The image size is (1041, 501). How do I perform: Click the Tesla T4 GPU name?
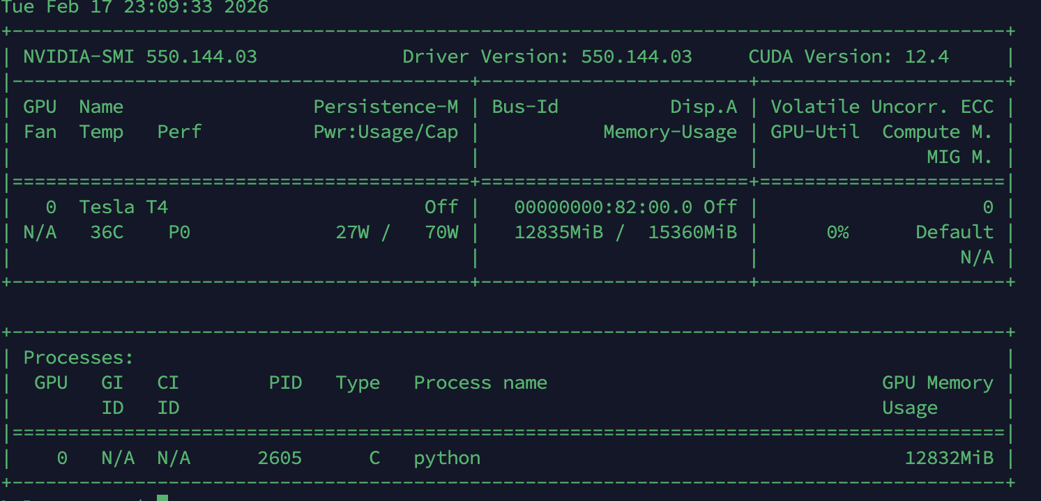coord(123,207)
